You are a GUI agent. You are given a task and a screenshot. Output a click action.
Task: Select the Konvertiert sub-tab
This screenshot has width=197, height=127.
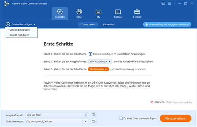pyautogui.click(x=109, y=24)
